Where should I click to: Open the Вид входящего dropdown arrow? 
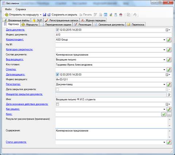(x=164, y=60)
